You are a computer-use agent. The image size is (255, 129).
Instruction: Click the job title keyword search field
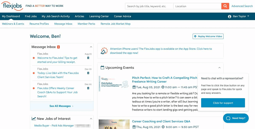pyautogui.click(x=149, y=6)
